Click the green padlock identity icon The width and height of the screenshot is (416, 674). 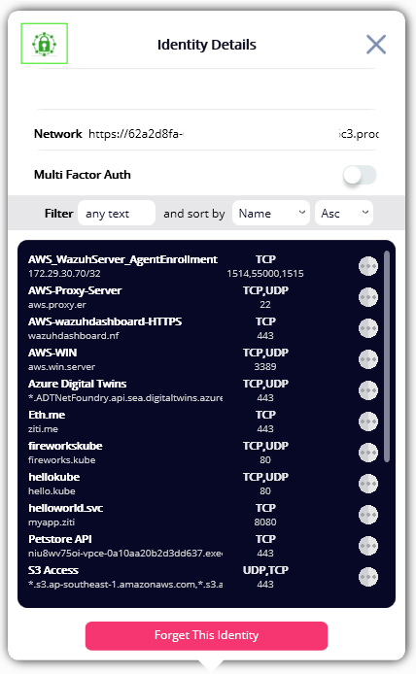point(45,44)
